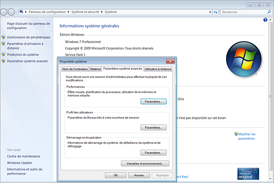Click Système breadcrumb in address bar

111,12
